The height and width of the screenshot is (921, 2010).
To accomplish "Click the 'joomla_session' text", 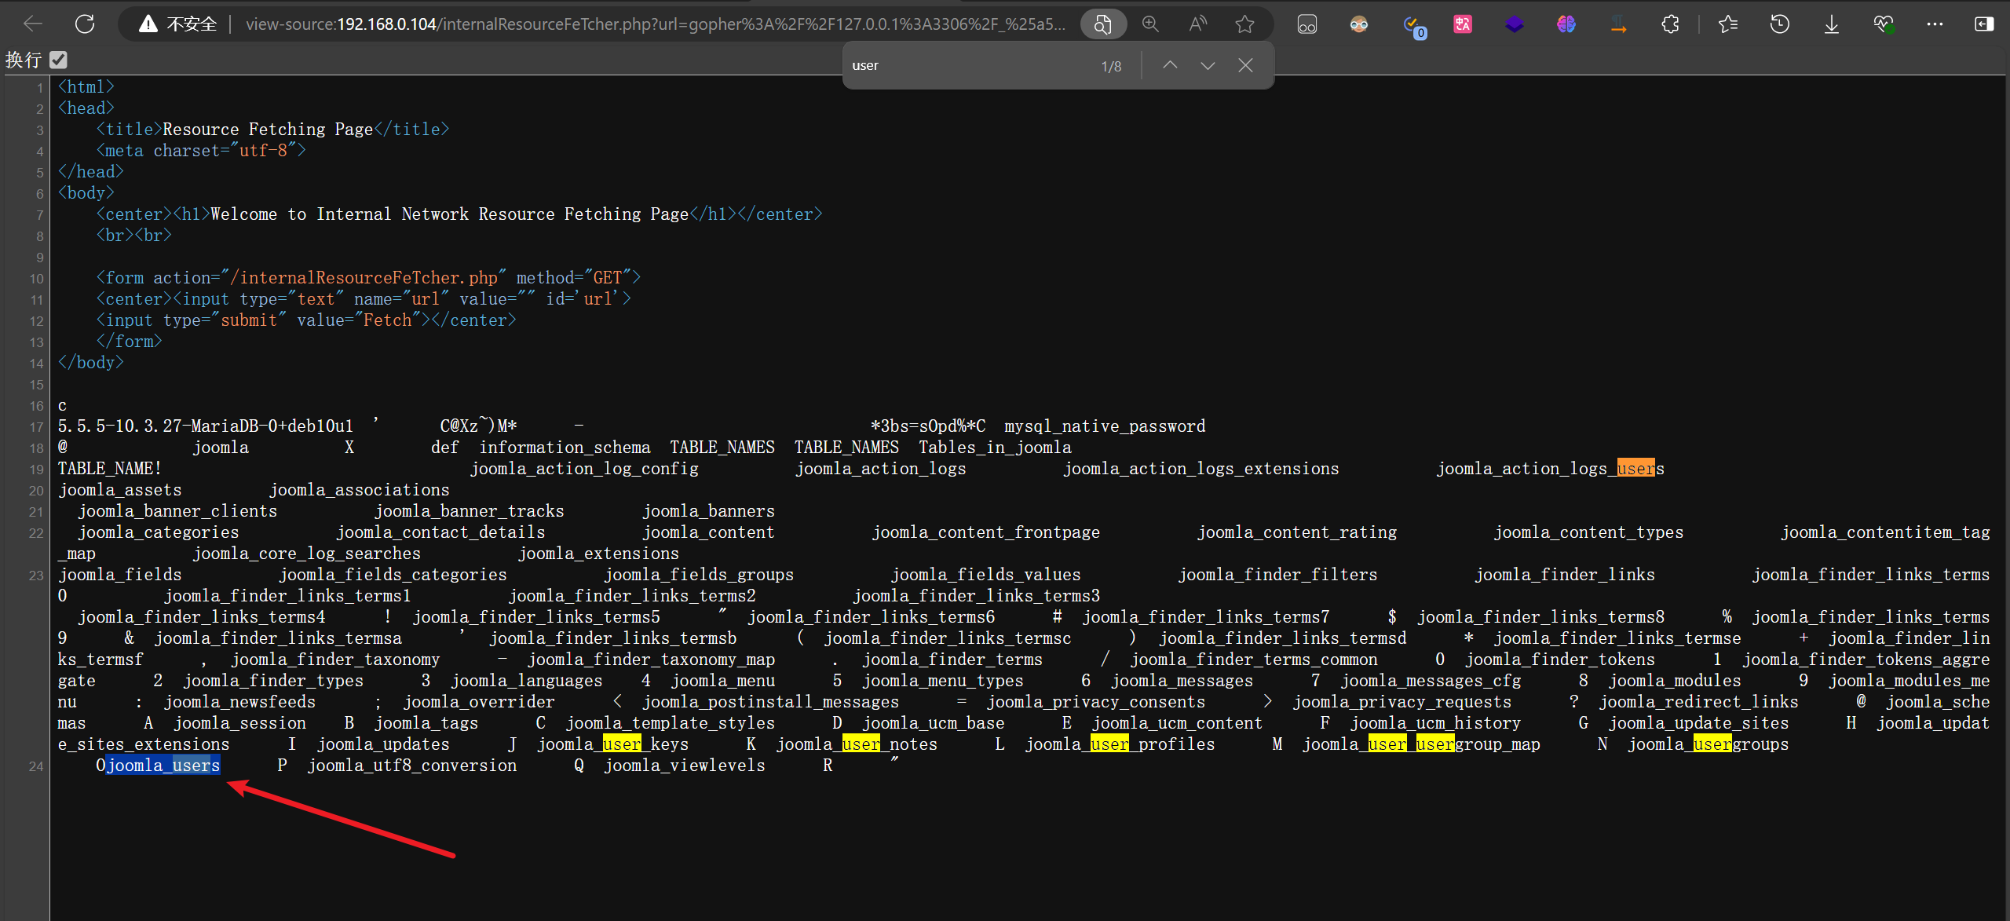I will tap(240, 722).
